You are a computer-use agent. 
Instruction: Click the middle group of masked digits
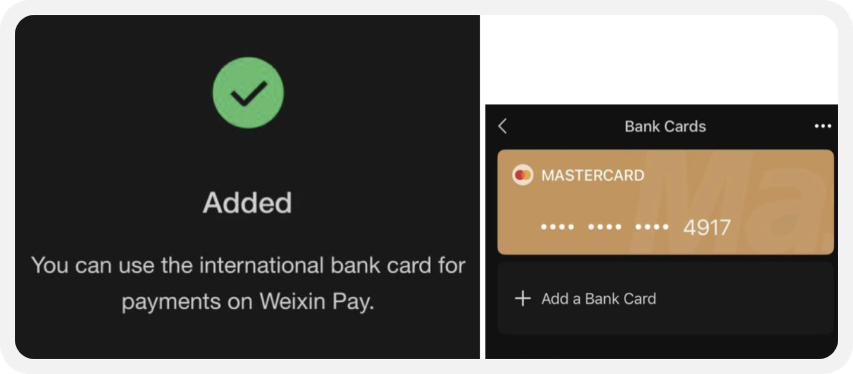pyautogui.click(x=605, y=227)
